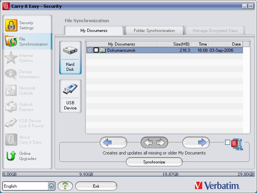This screenshot has height=193, width=257.
Task: Click the Dokumentumok folder icon
Action: pyautogui.click(x=103, y=50)
